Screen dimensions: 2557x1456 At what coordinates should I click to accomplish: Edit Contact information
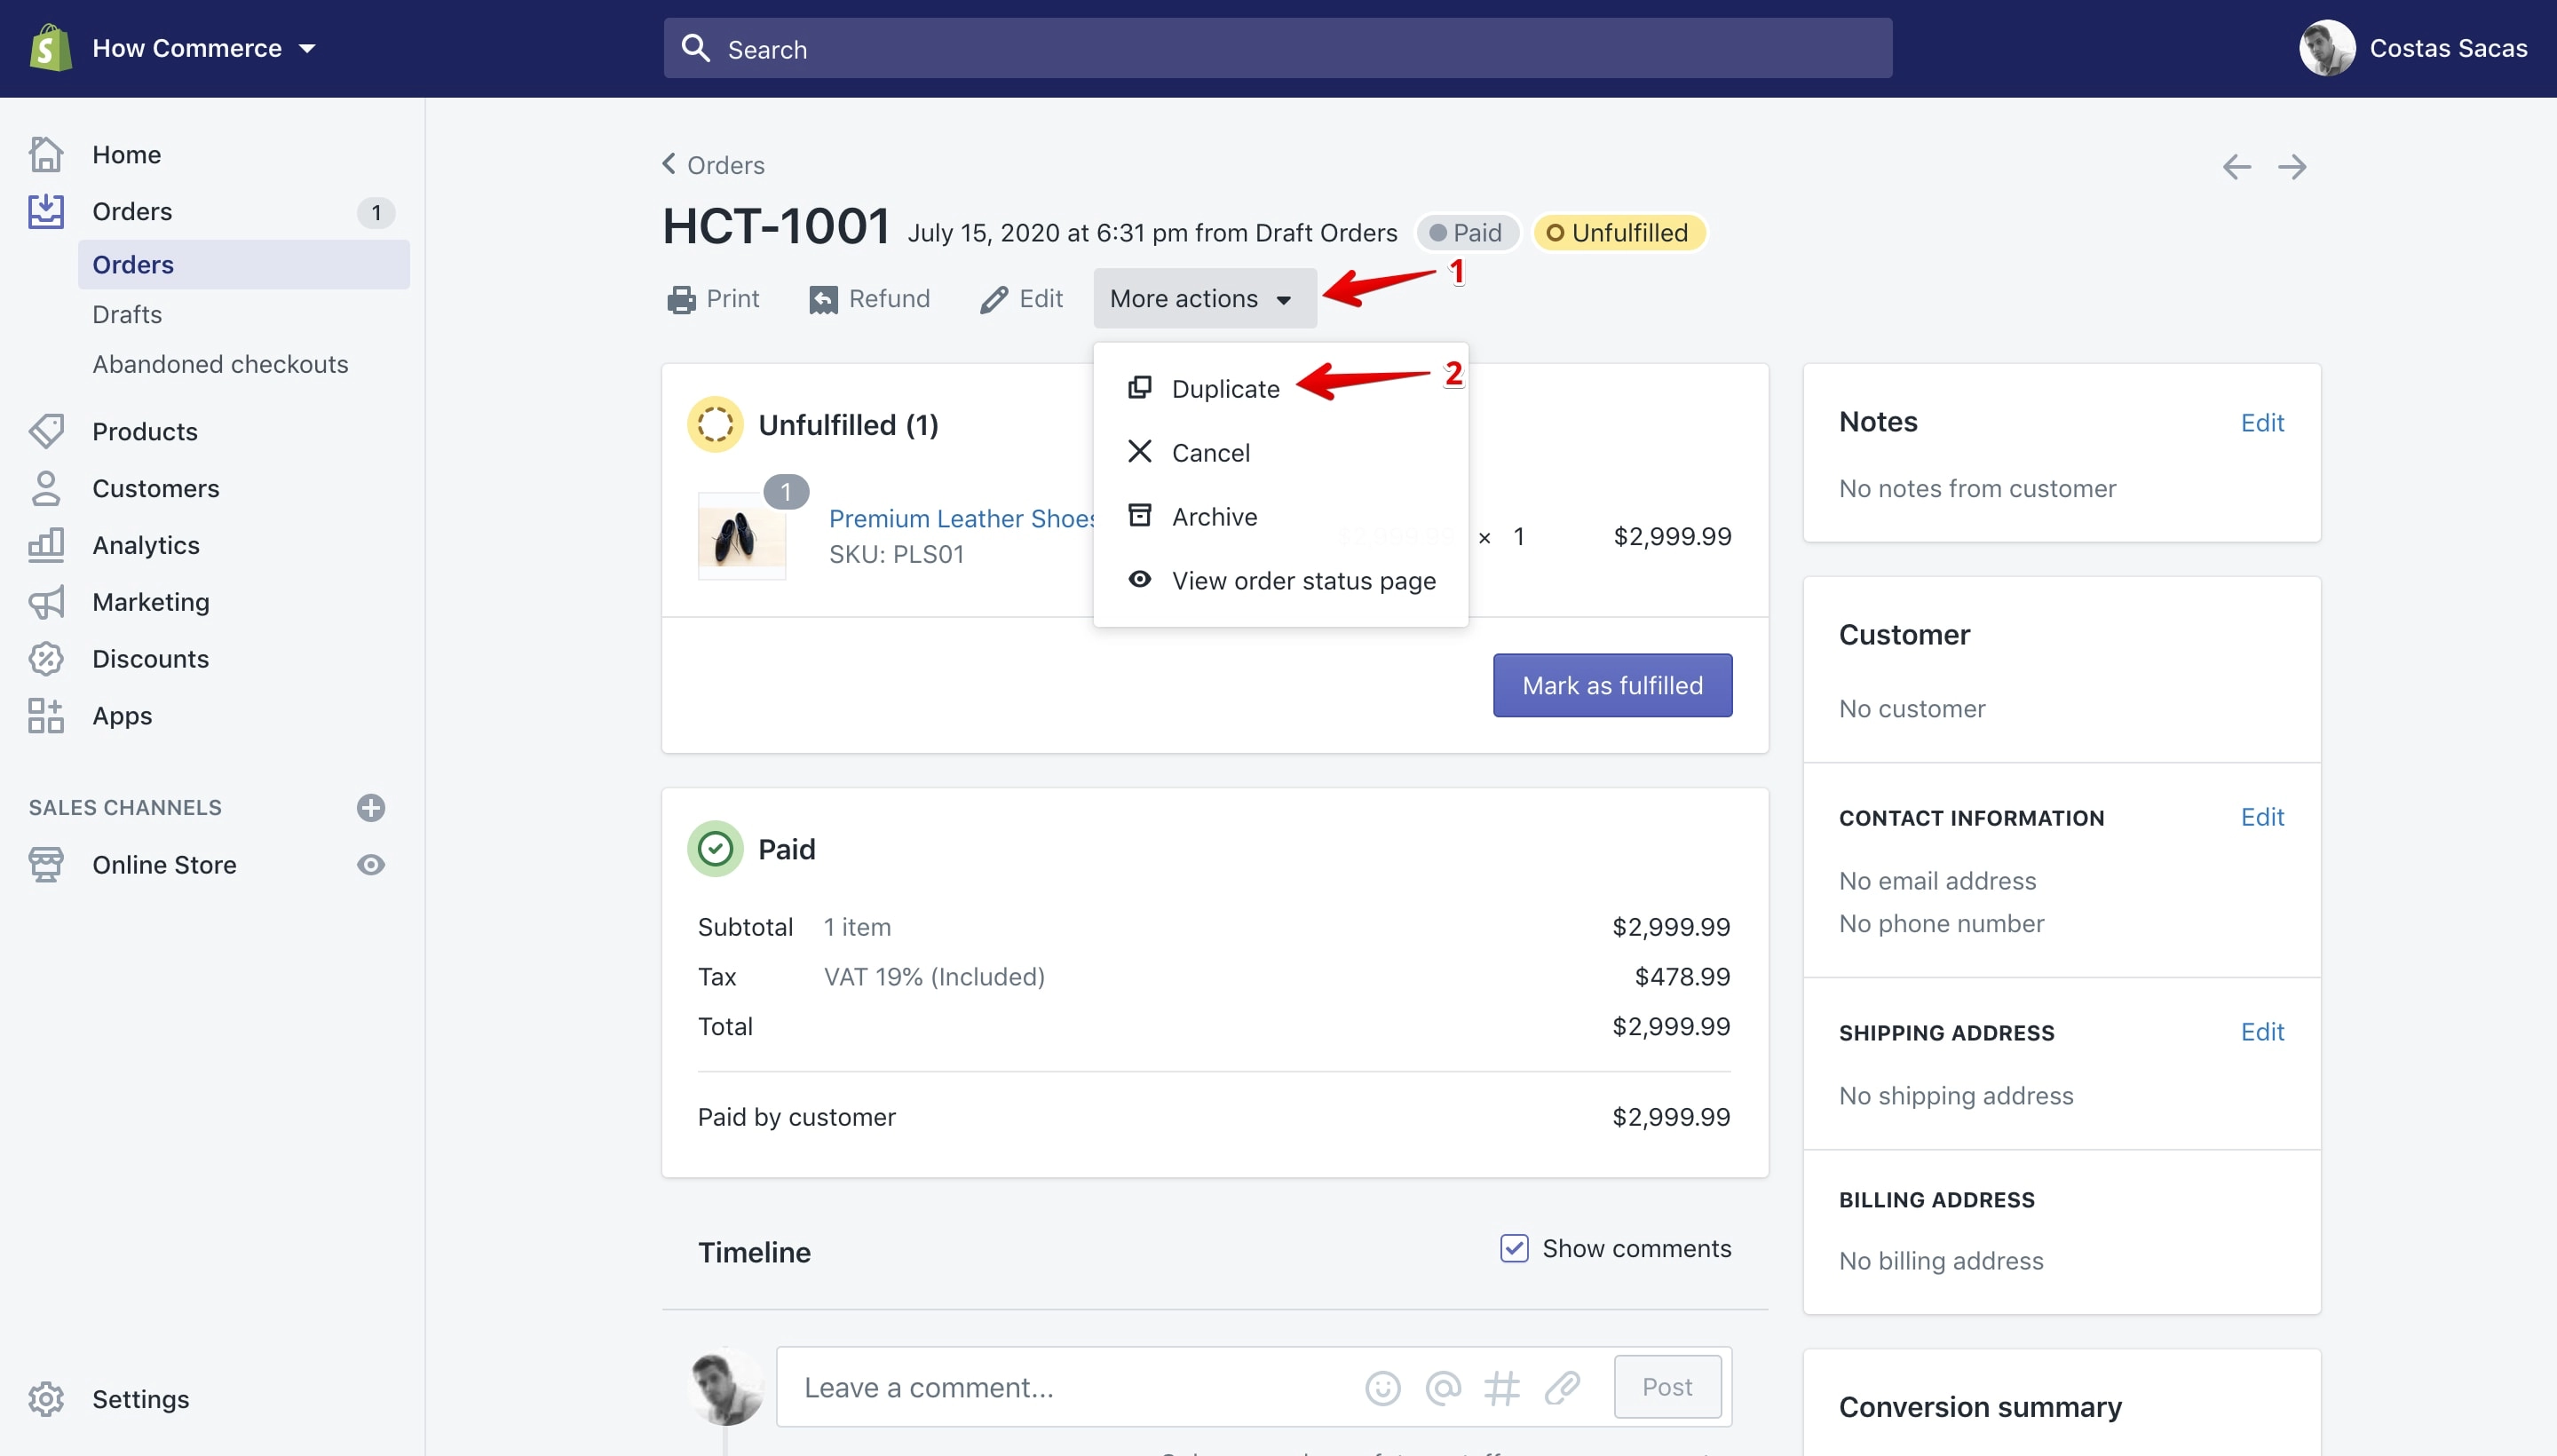[x=2262, y=817]
